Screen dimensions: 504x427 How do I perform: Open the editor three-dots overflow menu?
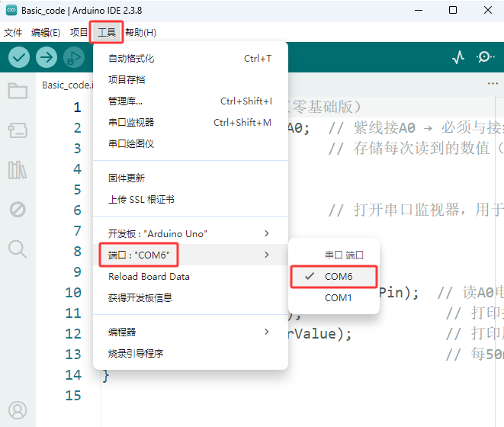click(493, 84)
